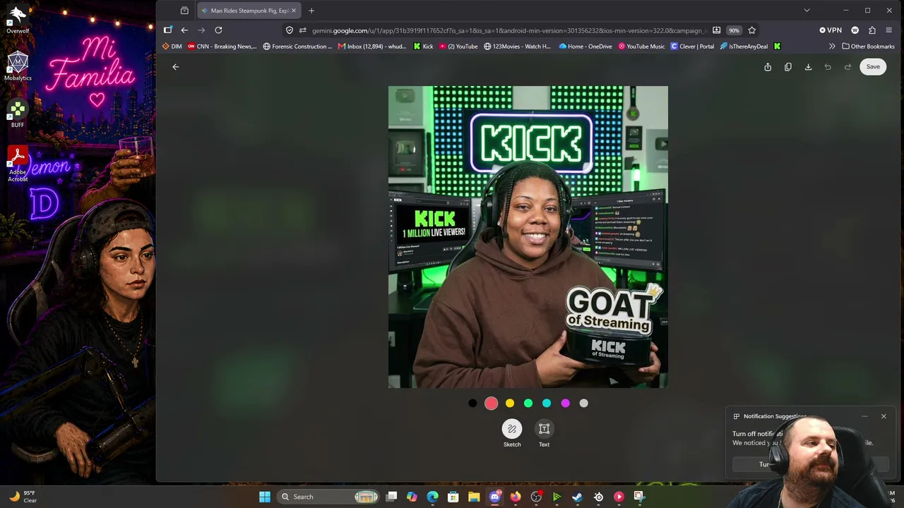
Task: Download the image with the download icon
Action: click(808, 67)
